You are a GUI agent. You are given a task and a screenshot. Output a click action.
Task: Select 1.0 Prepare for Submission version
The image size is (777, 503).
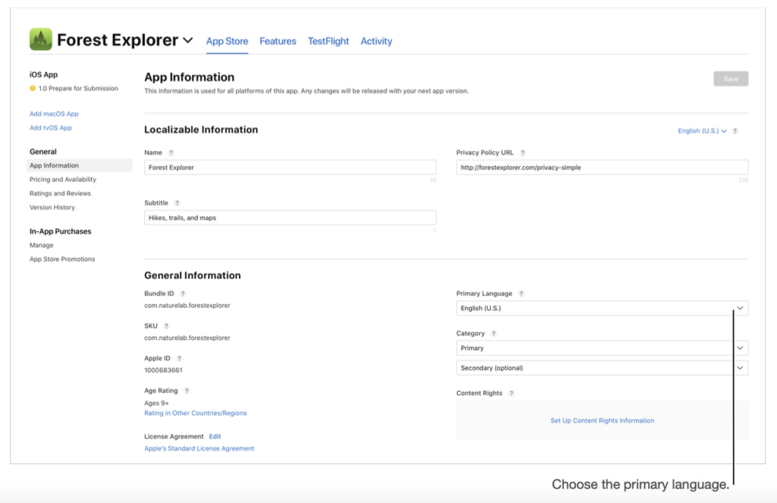pyautogui.click(x=74, y=88)
